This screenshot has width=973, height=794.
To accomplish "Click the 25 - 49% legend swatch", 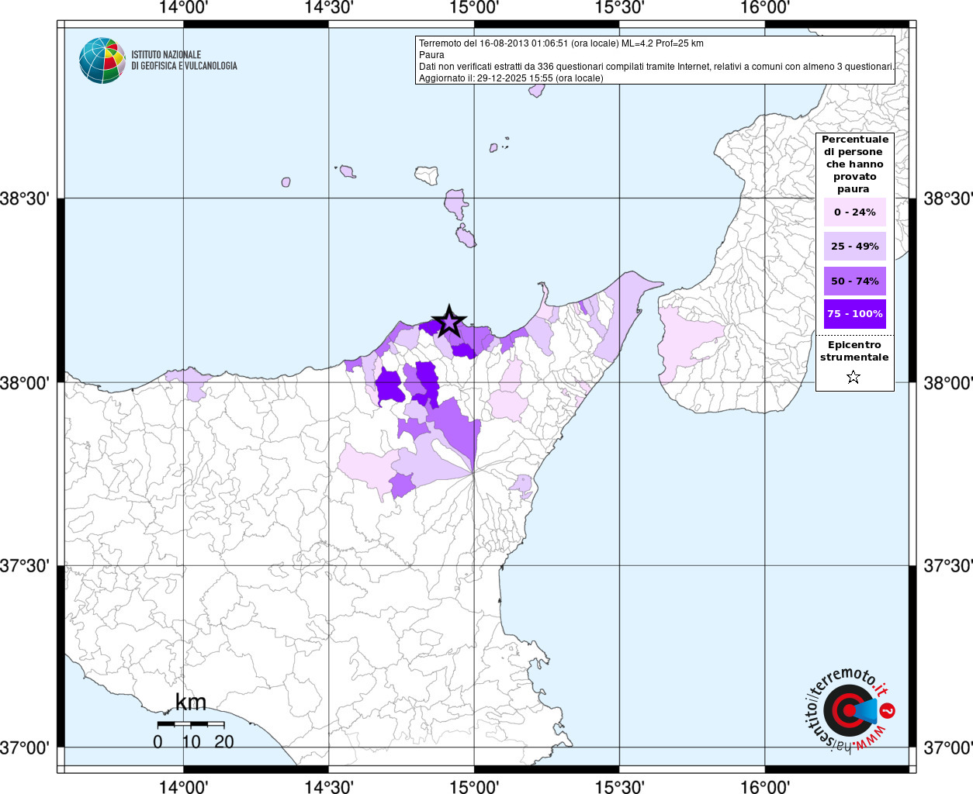I will (x=854, y=246).
